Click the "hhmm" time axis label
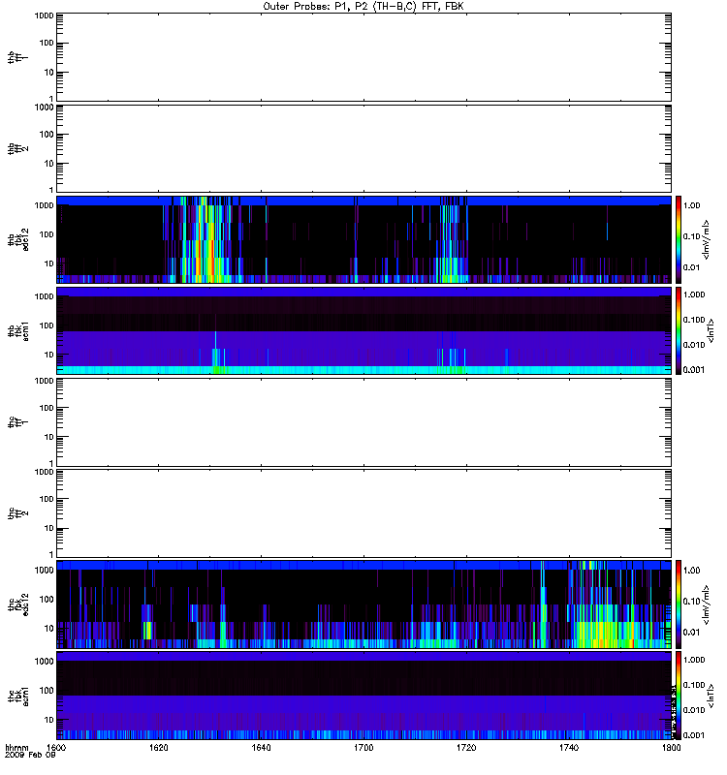Viewport: 727px width, 775px height. coord(16,748)
